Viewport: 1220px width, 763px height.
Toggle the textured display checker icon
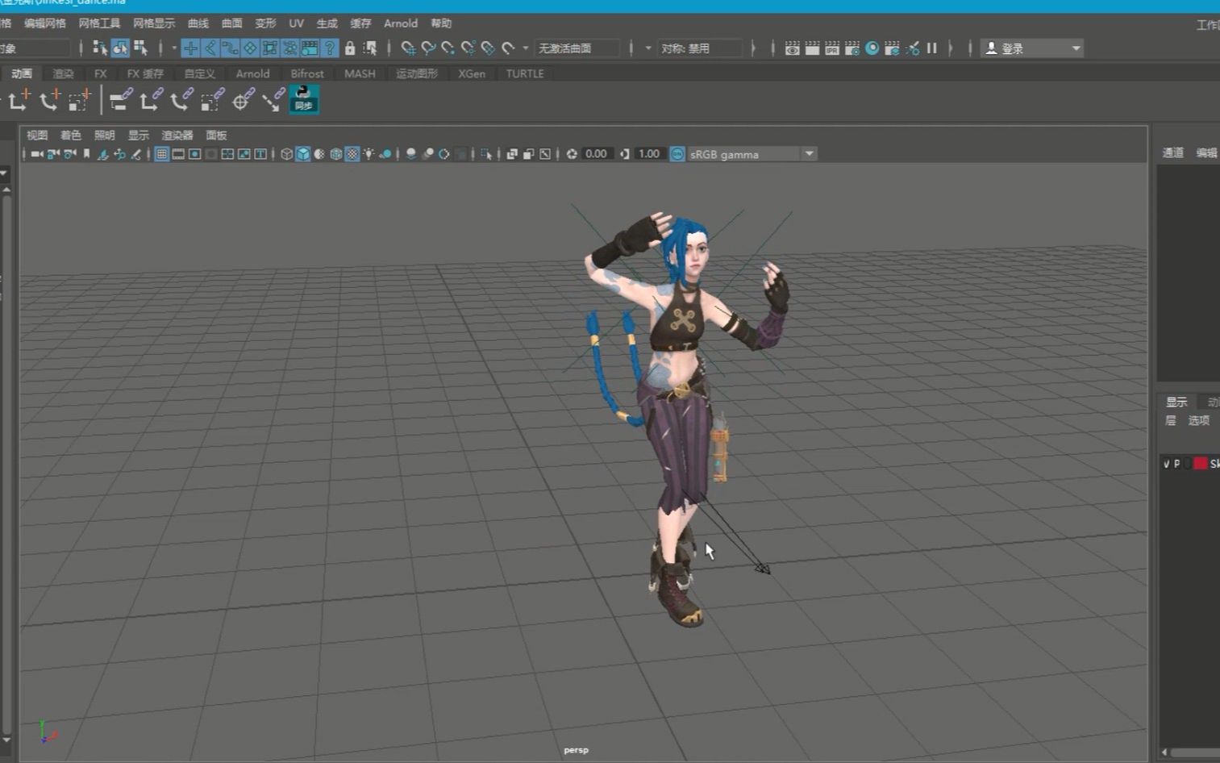coord(352,154)
